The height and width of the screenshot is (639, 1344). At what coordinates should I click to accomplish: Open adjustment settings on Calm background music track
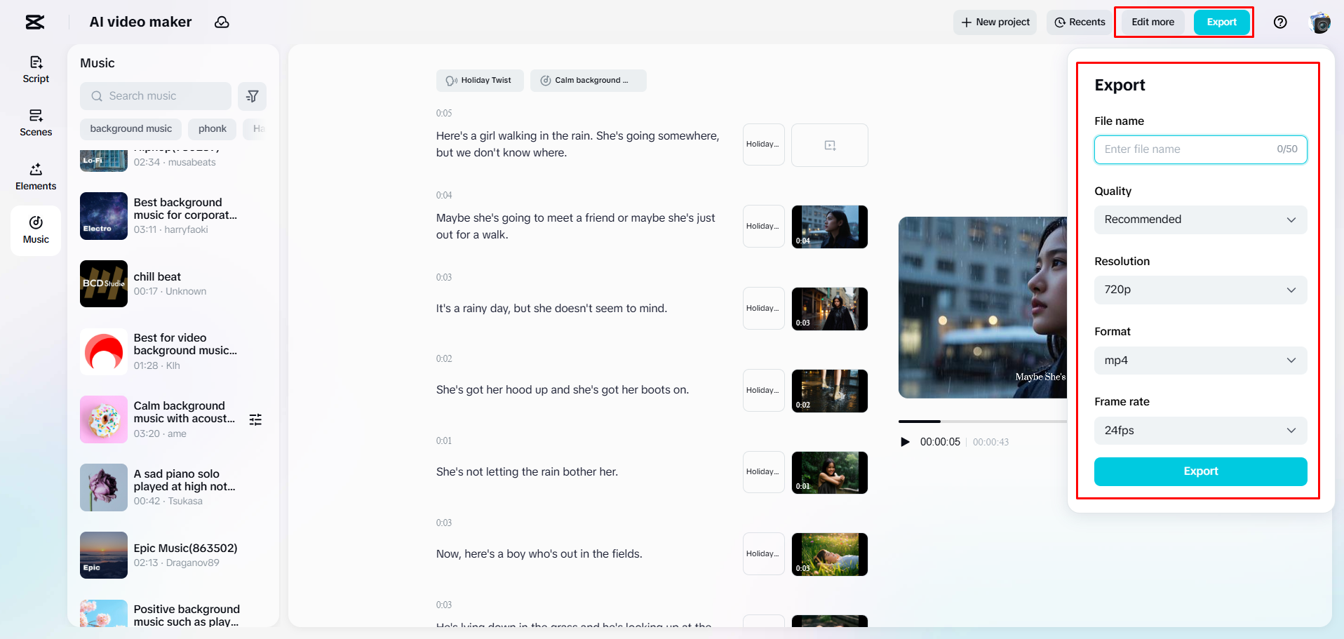coord(255,419)
